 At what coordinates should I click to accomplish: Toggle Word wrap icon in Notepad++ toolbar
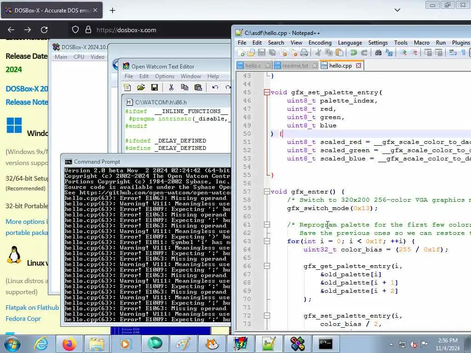[x=453, y=53]
